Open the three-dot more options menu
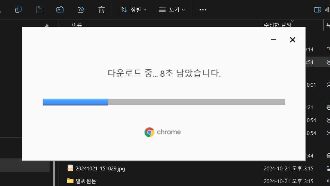 coord(203,10)
